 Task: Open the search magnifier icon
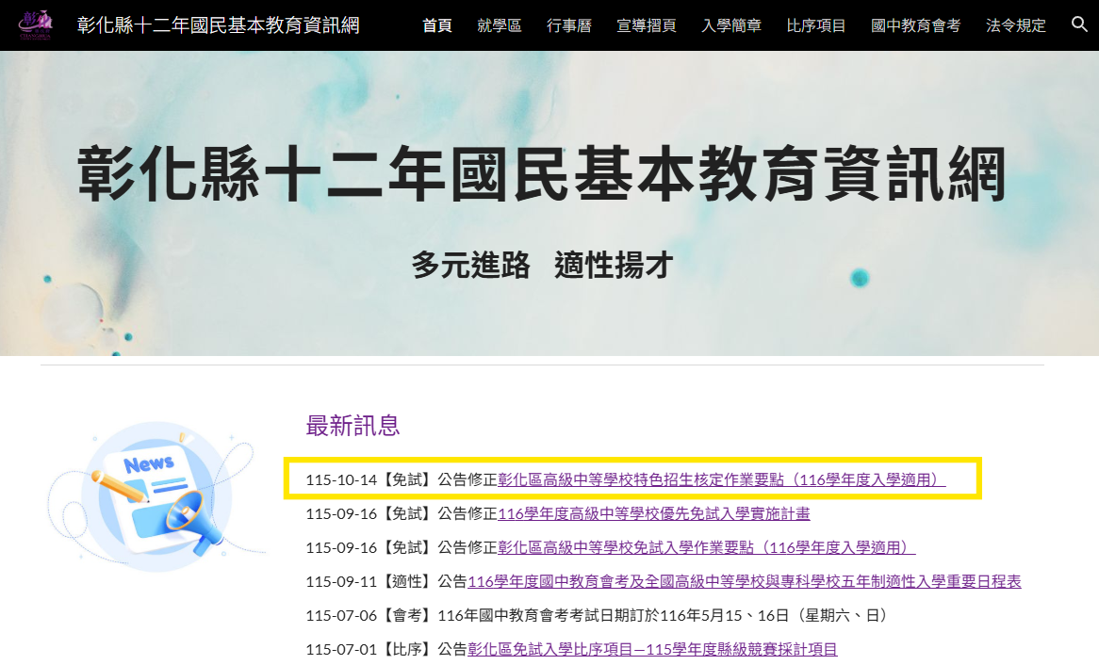point(1079,24)
